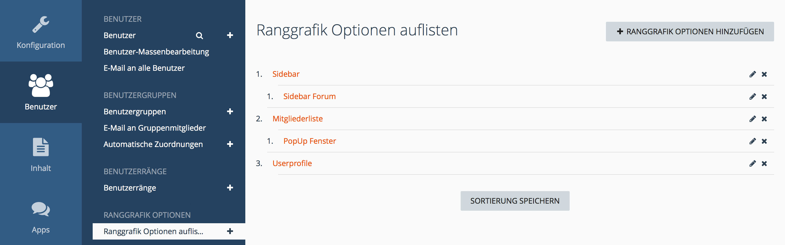This screenshot has height=245, width=785.
Task: Open the Apps speech-bubble section
Action: (x=41, y=217)
